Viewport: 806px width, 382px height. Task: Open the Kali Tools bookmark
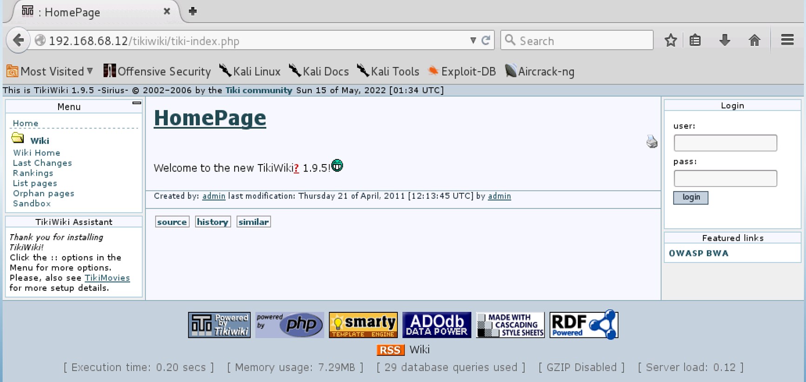(388, 72)
